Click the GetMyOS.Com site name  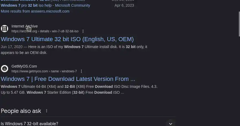24,66
